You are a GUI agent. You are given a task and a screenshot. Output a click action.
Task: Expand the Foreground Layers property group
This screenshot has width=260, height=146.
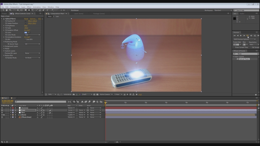pos(4,46)
